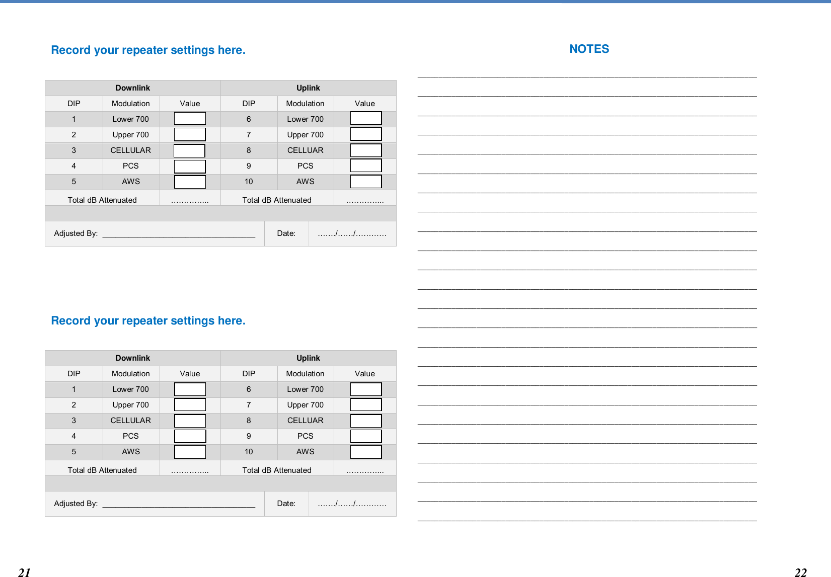Click the CELLUAR label in top table's uplink

[x=305, y=150]
